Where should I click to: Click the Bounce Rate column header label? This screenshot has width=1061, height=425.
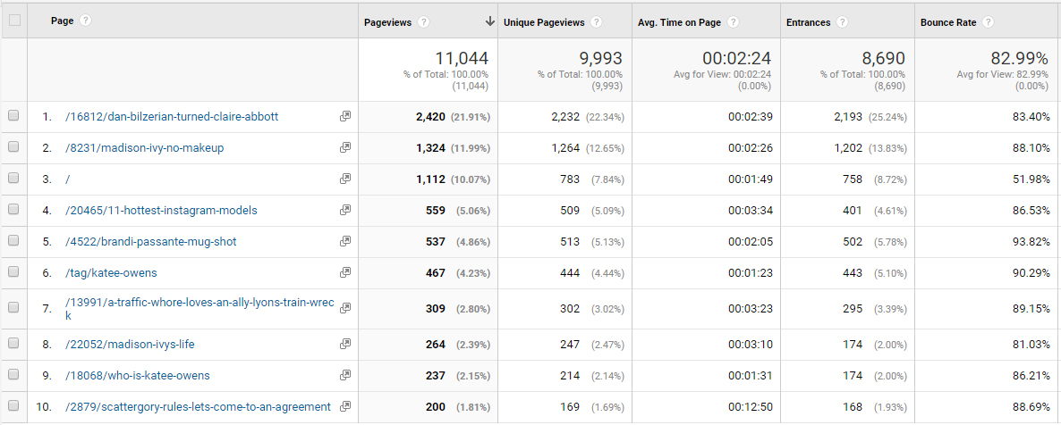[x=948, y=22]
